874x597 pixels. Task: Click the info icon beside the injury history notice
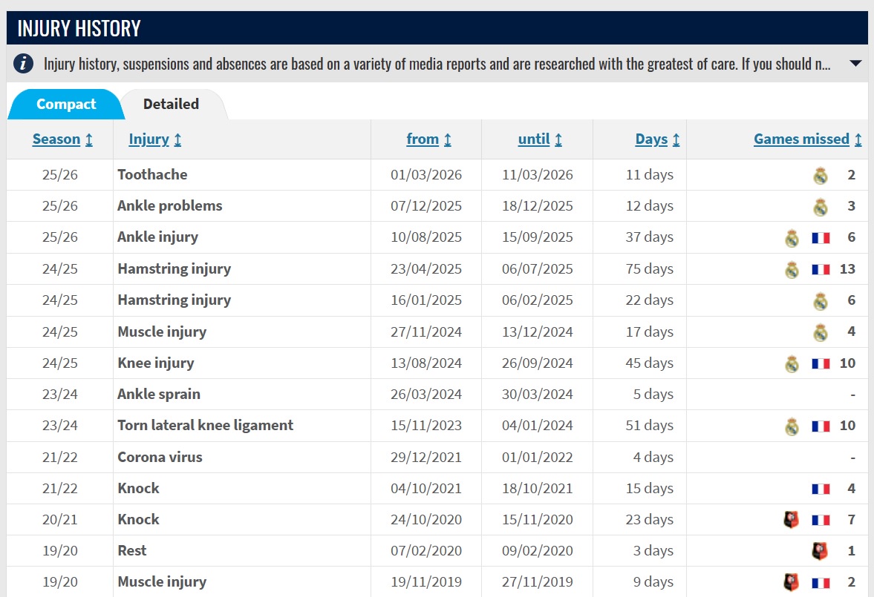tap(23, 64)
